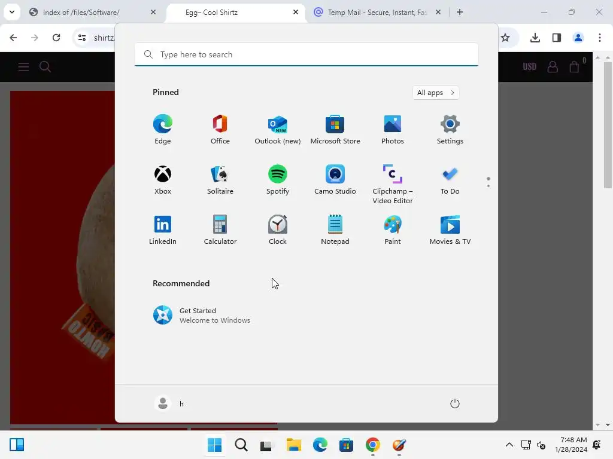Open the Get Started recommended item

pyautogui.click(x=202, y=315)
